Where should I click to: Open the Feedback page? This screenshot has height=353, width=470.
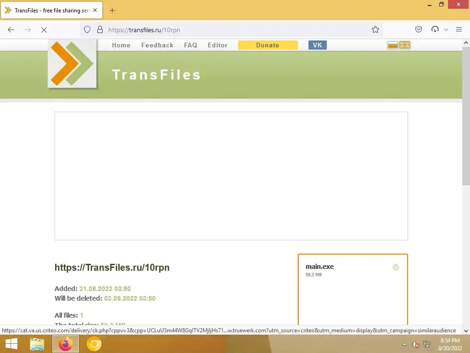[x=157, y=46]
